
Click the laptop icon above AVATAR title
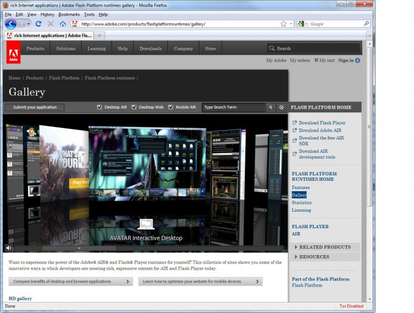146,224
